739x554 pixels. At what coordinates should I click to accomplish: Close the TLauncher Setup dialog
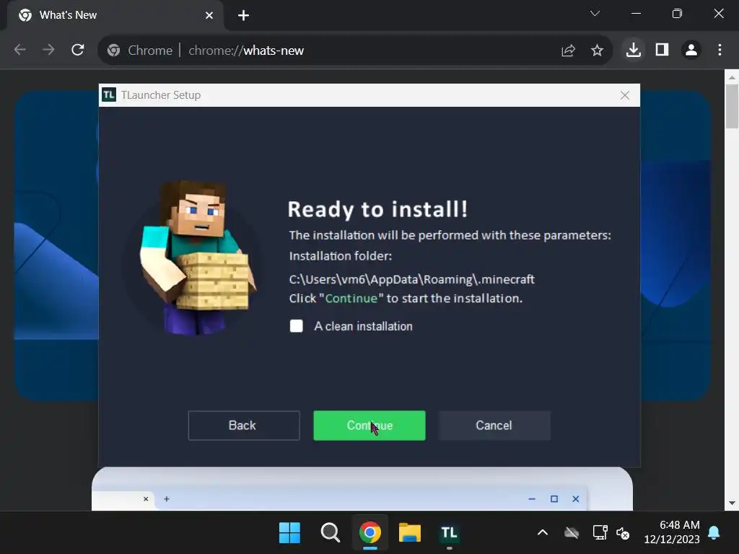point(625,95)
